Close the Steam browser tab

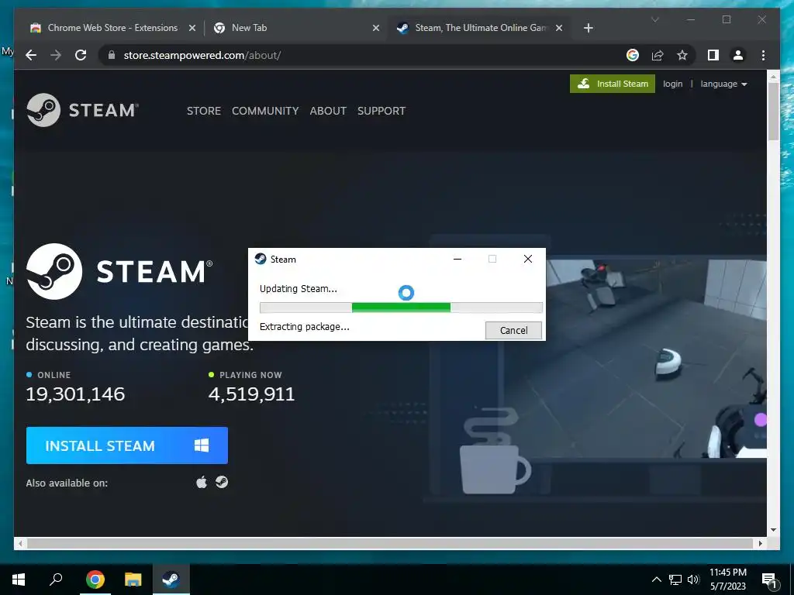click(x=559, y=28)
